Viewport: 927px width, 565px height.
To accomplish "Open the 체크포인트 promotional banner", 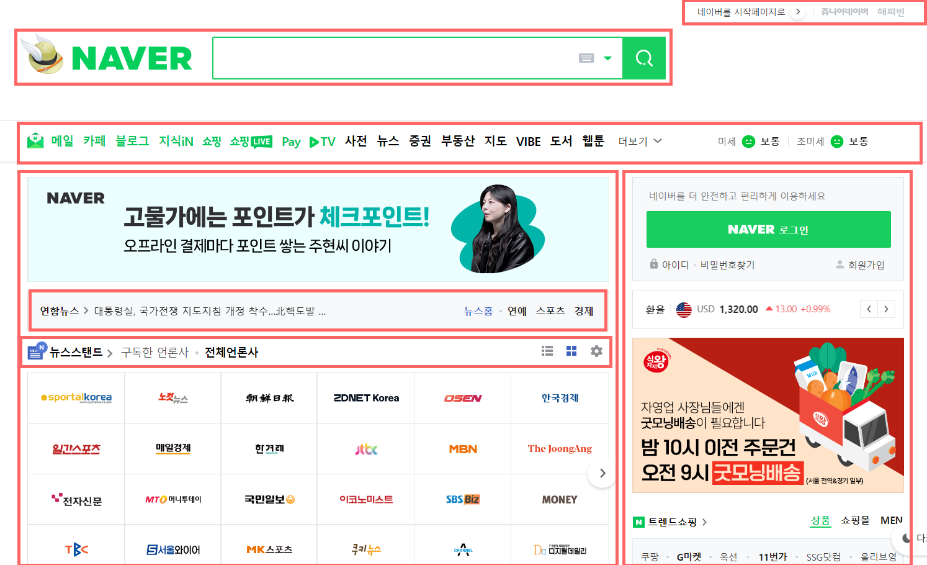I will (318, 229).
